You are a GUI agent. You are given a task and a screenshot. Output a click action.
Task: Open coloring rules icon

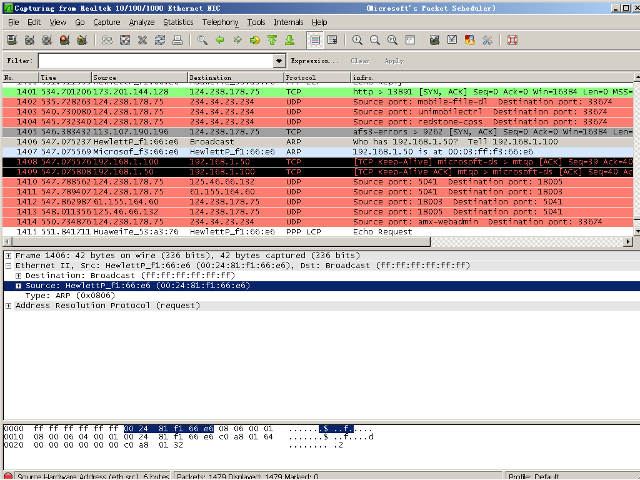[x=470, y=40]
